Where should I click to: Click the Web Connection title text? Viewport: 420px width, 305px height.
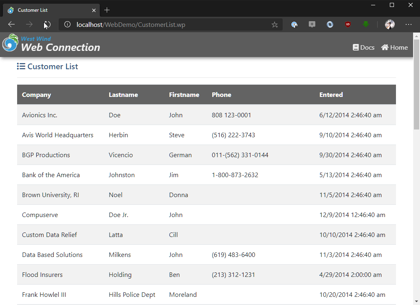[61, 47]
